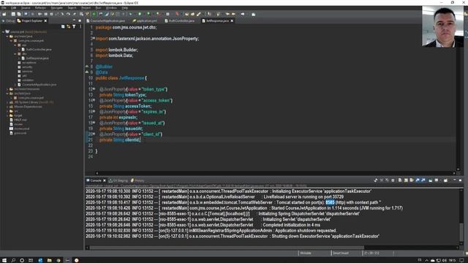
Task: Click the Save All toolbar icon
Action: coord(19,14)
